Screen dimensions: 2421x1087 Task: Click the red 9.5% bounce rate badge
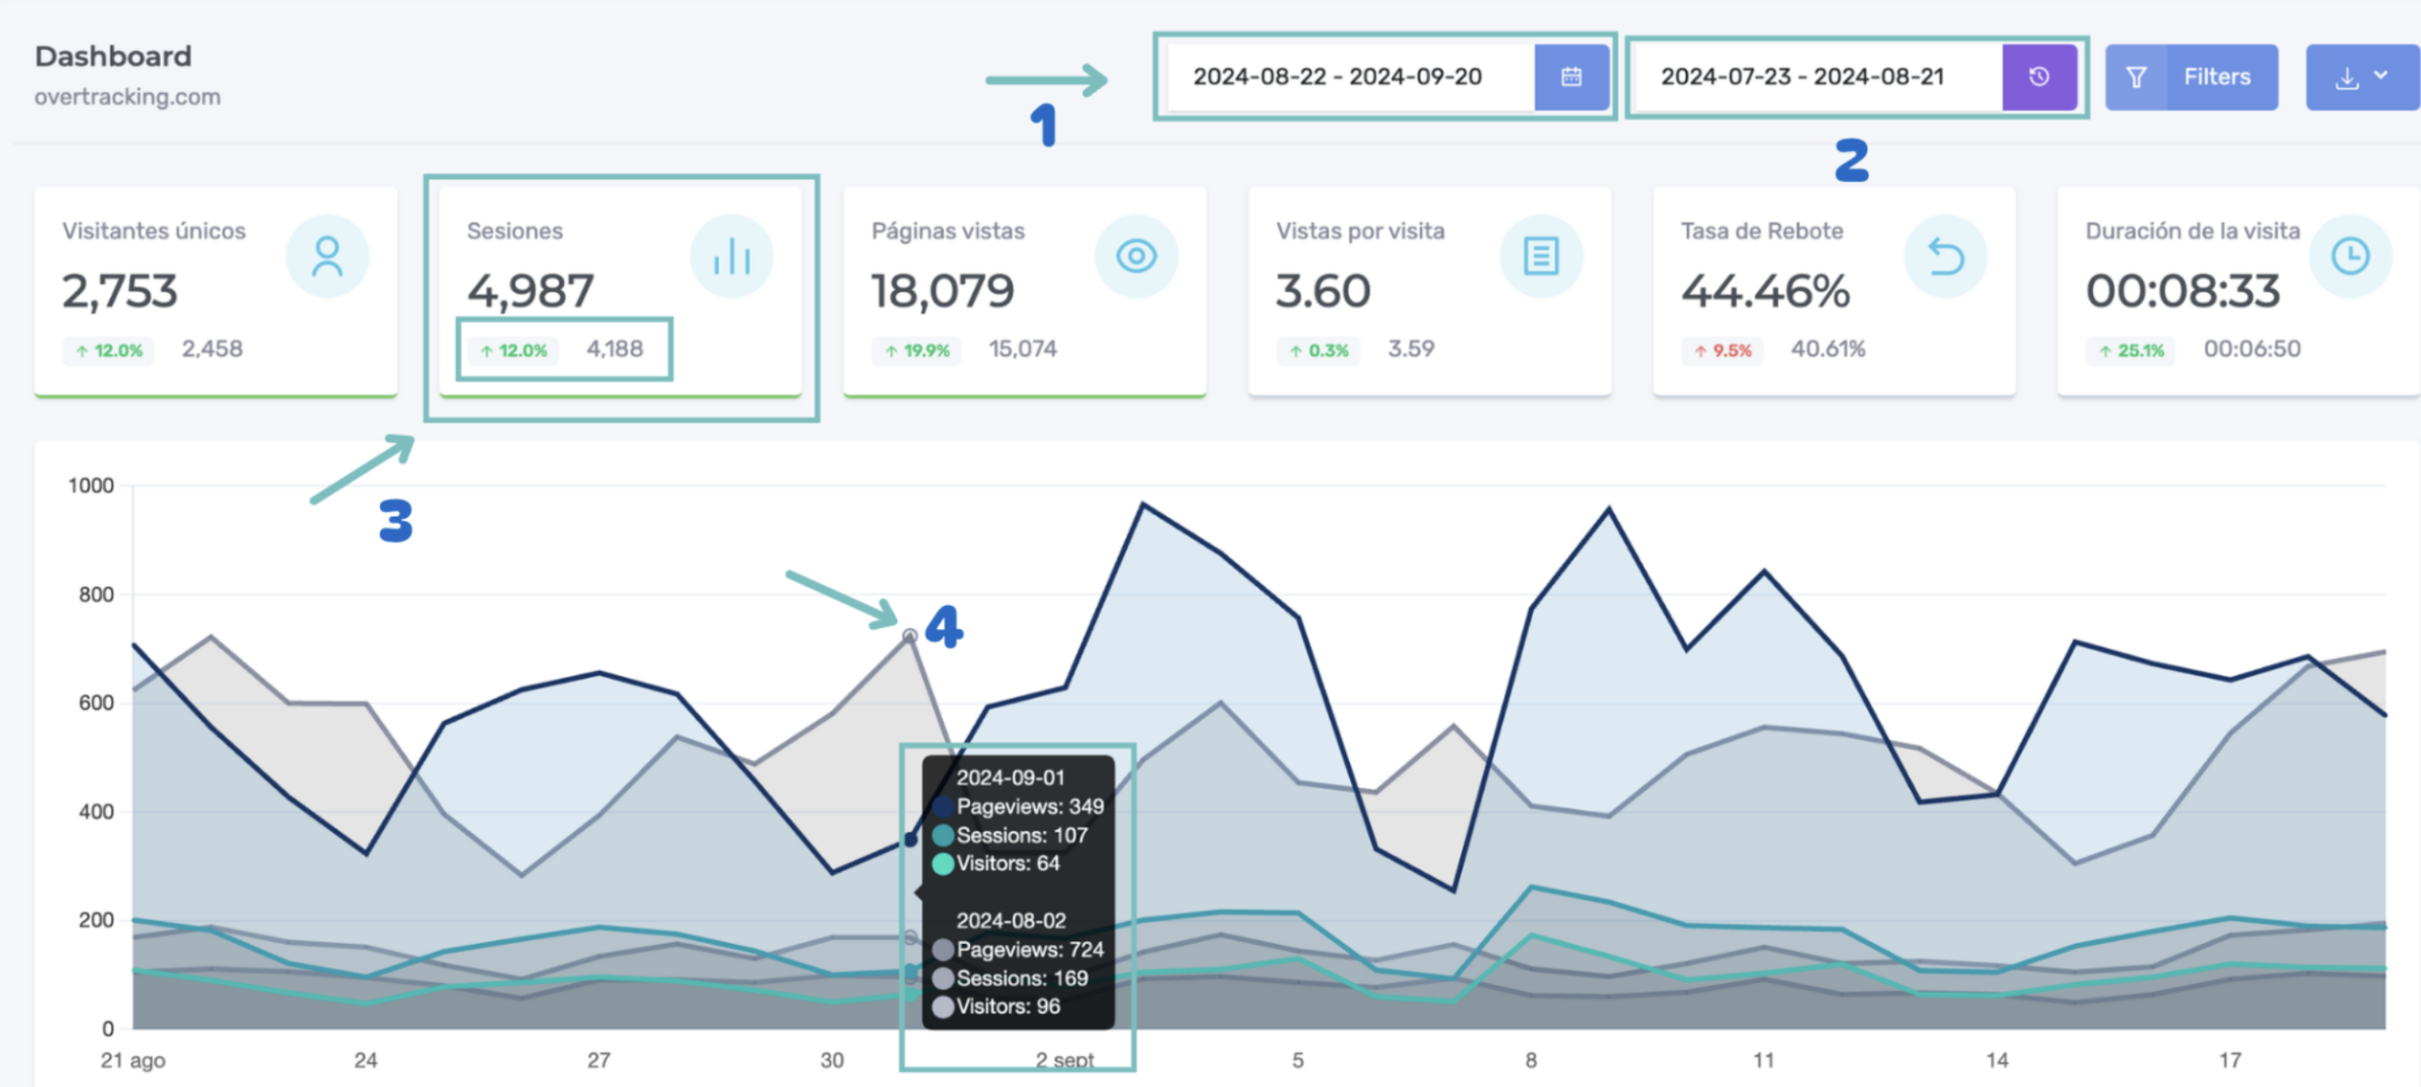pyautogui.click(x=1722, y=350)
